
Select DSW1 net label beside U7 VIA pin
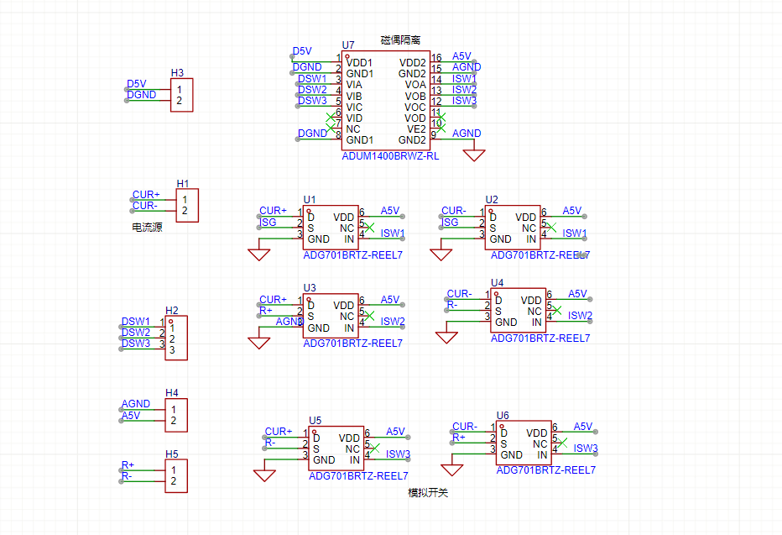[x=312, y=79]
